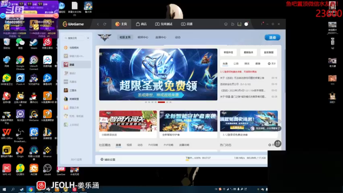343x193 pixels.
Task: Click the search apps field in sidebar
Action: pos(74,38)
